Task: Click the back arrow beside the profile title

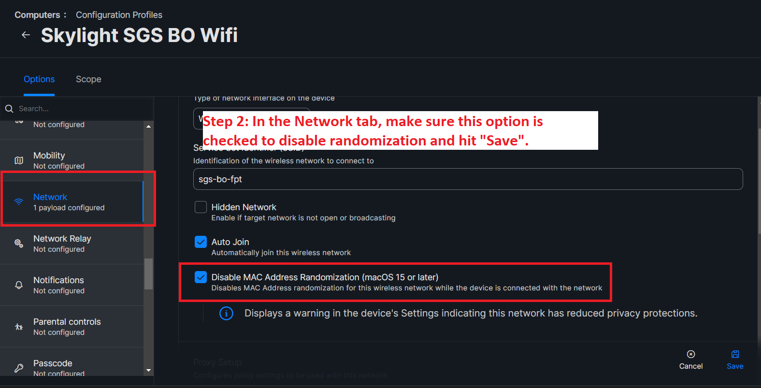Action: click(26, 35)
